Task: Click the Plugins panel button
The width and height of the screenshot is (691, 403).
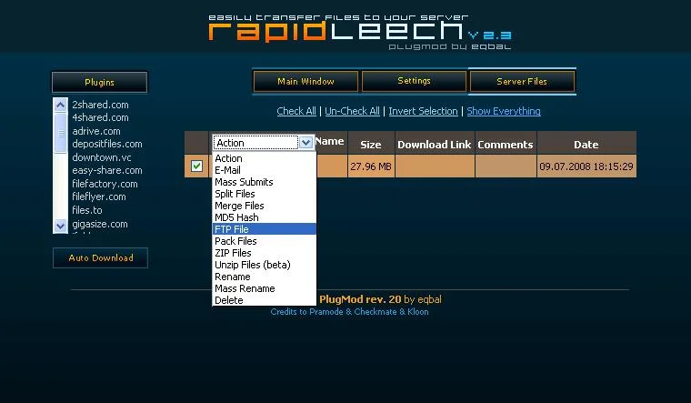Action: coord(100,83)
